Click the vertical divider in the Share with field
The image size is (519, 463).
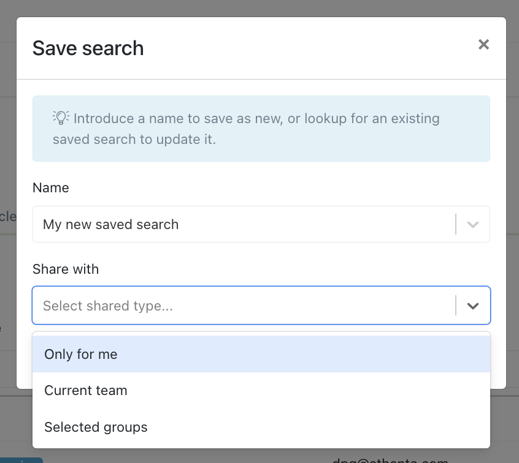456,306
